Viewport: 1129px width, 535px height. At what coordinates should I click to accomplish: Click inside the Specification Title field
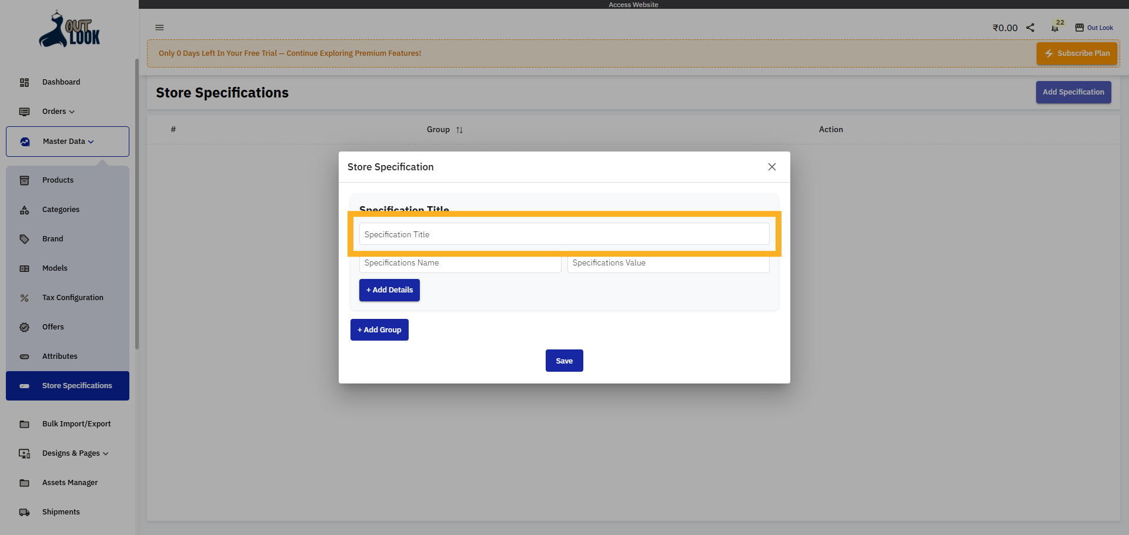564,234
